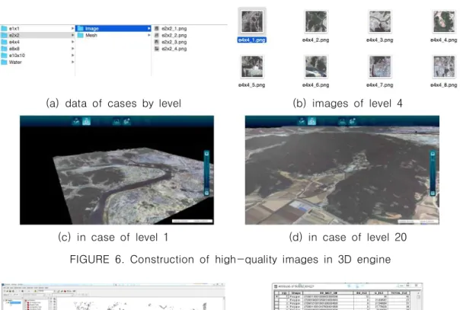Click the highlighted toolbar icon in the level 20 viewer
The width and height of the screenshot is (460, 310).
point(311,121)
